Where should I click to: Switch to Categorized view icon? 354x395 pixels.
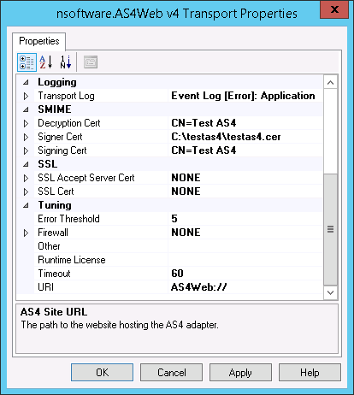coord(27,62)
